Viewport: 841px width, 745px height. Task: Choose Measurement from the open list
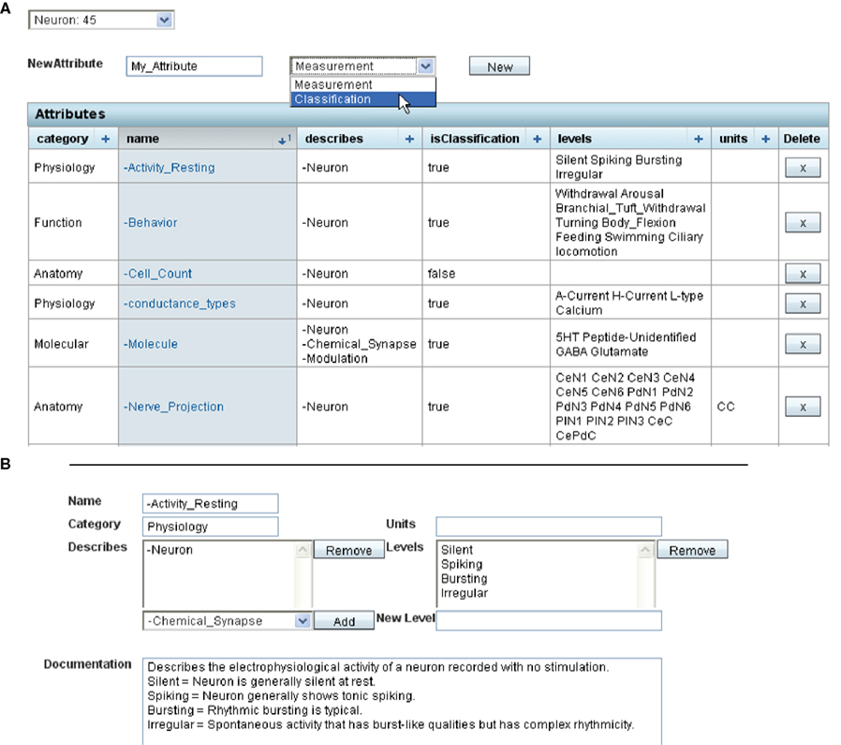(363, 84)
